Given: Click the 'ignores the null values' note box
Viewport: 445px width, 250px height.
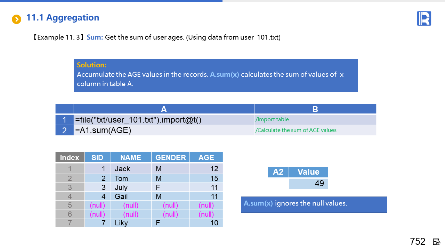Looking at the screenshot, I should click(x=314, y=205).
